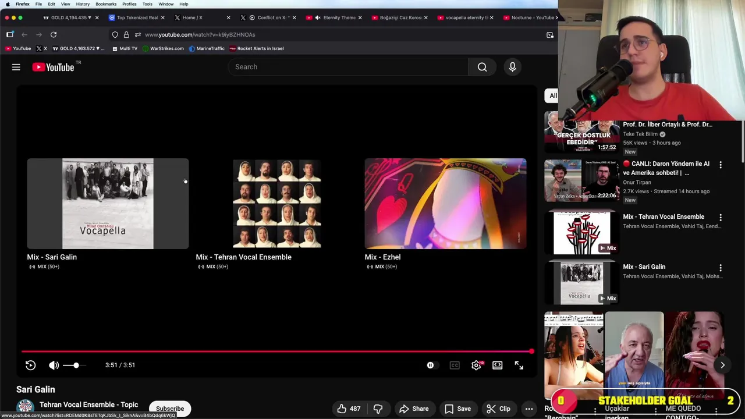Viewport: 745px width, 419px height.
Task: Switch to the Top Tokenized Real tab
Action: 137,17
